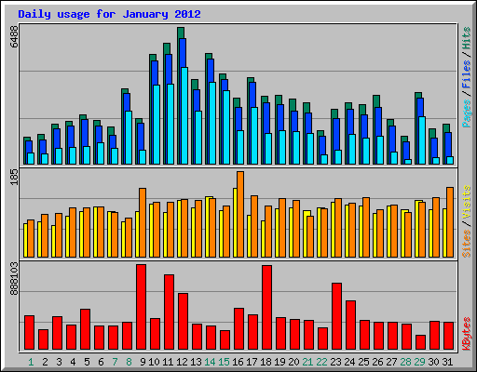Select day "27" on the x-axis
The width and height of the screenshot is (477, 372).
[391, 362]
